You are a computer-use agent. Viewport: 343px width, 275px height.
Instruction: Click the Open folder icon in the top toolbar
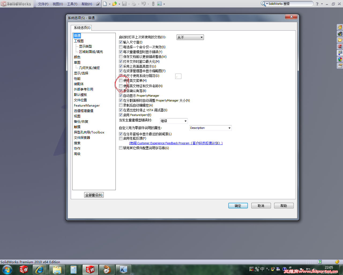tap(114, 4)
